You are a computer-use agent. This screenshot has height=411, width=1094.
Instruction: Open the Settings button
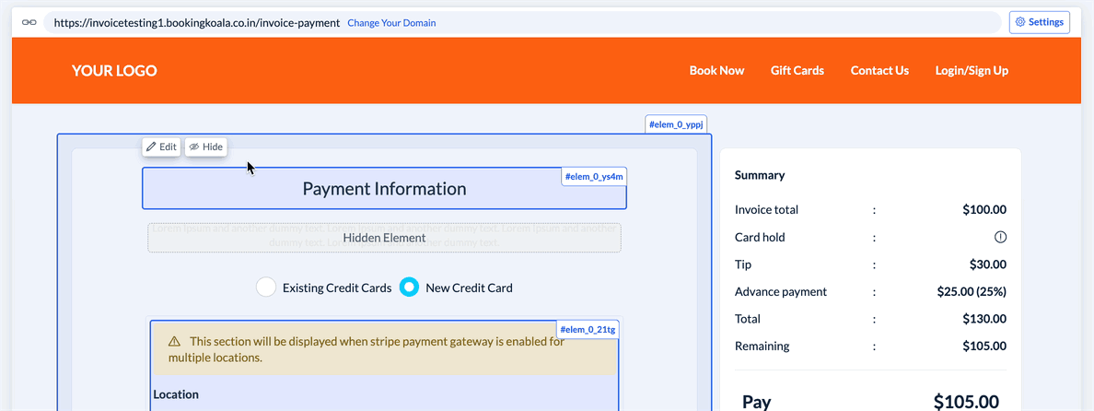[x=1039, y=22]
